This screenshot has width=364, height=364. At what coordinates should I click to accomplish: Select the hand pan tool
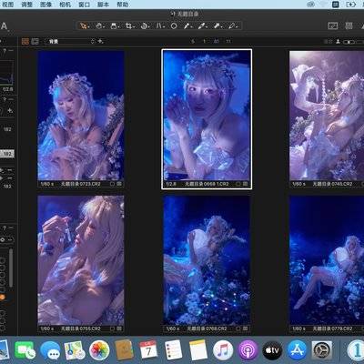98,26
